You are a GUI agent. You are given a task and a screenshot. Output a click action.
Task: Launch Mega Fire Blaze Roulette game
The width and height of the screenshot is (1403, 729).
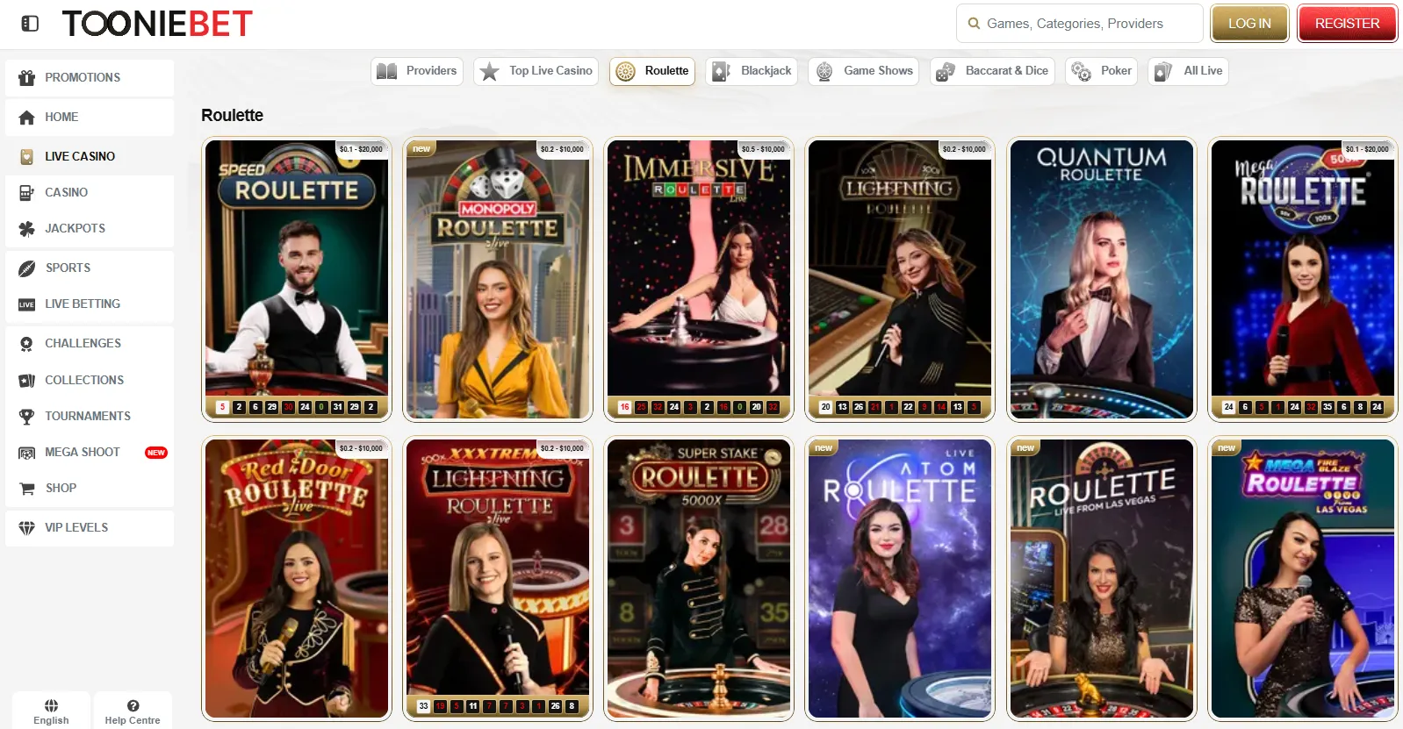1303,579
